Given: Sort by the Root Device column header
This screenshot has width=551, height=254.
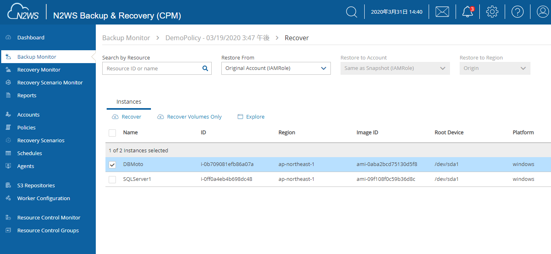Looking at the screenshot, I should click(449, 132).
